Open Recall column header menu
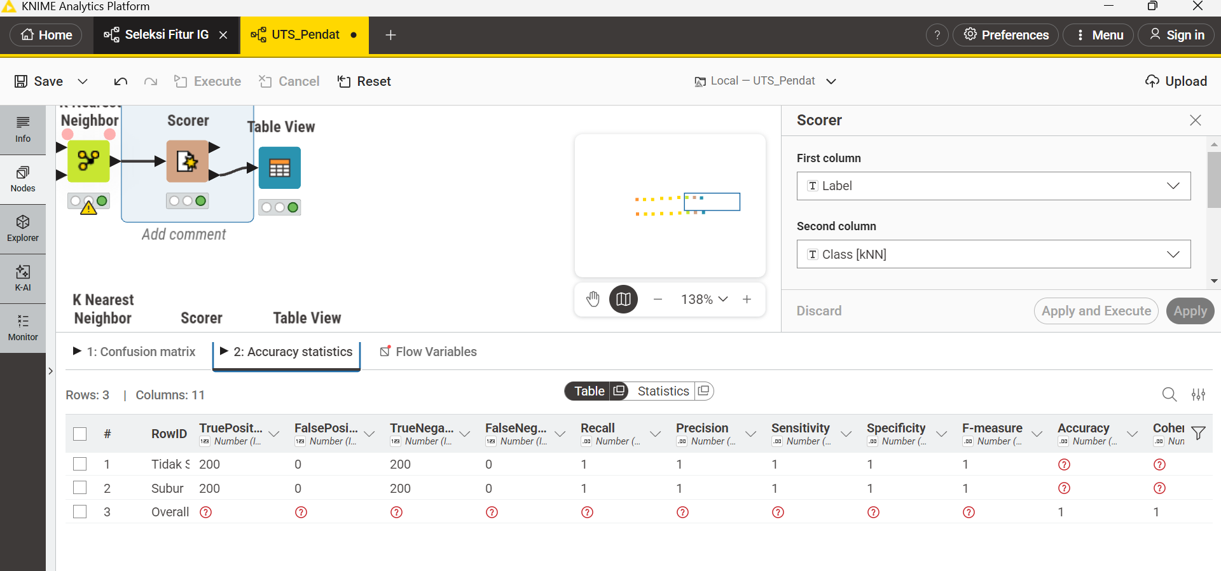Screen dimensions: 1221x571 655,434
